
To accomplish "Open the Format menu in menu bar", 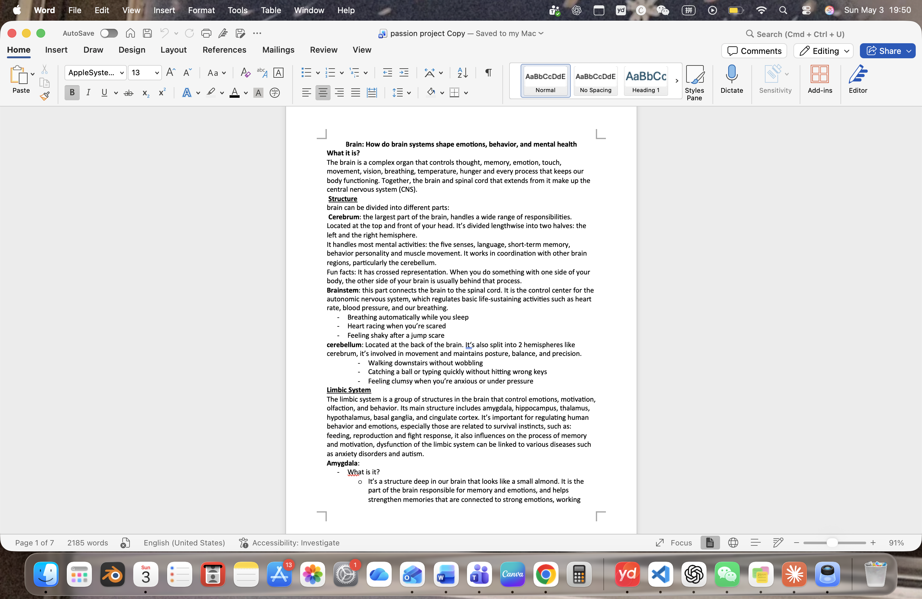I will (x=201, y=10).
